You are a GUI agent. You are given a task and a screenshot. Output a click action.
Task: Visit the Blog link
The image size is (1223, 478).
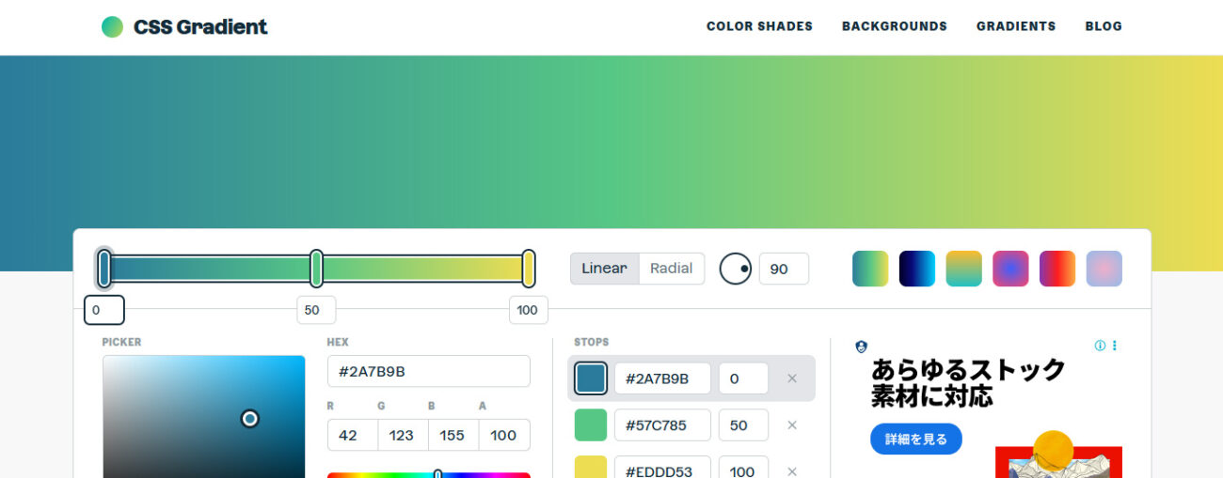[x=1103, y=26]
